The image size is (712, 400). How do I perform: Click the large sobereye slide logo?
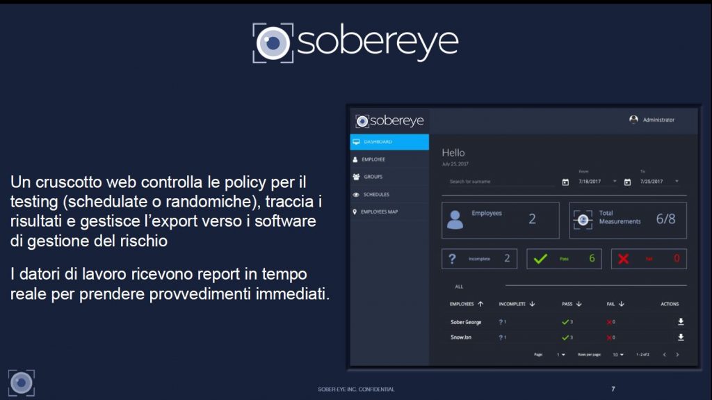click(x=355, y=42)
